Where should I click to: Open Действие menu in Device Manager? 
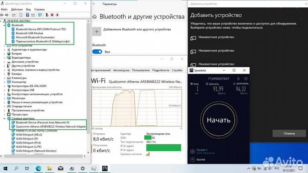click(x=17, y=9)
